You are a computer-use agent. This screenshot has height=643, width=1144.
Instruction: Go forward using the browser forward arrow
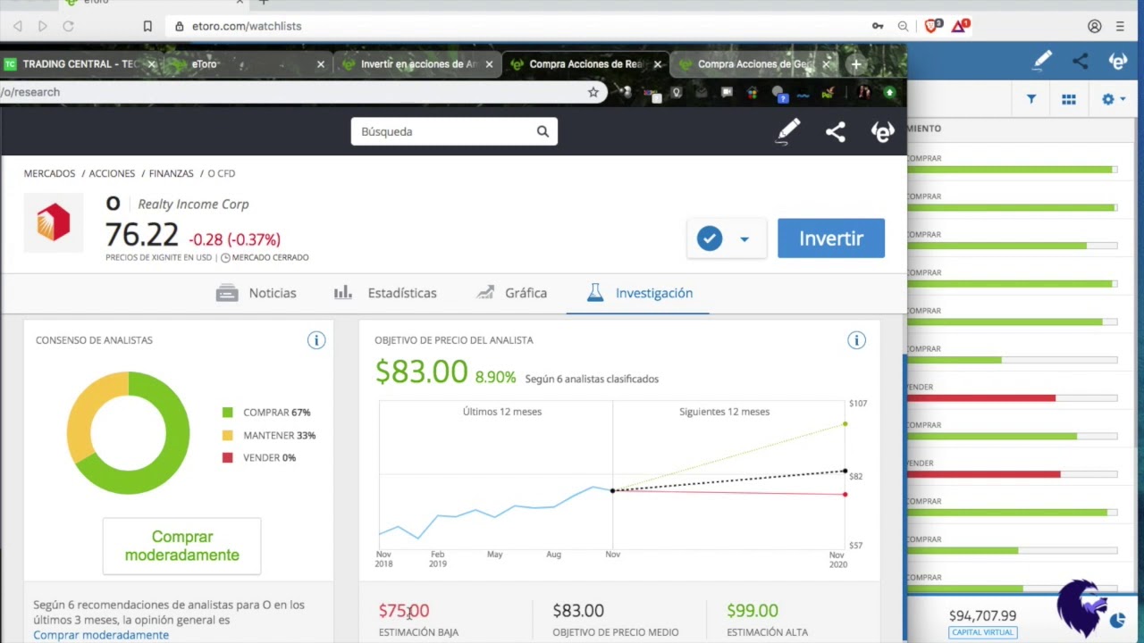coord(42,26)
